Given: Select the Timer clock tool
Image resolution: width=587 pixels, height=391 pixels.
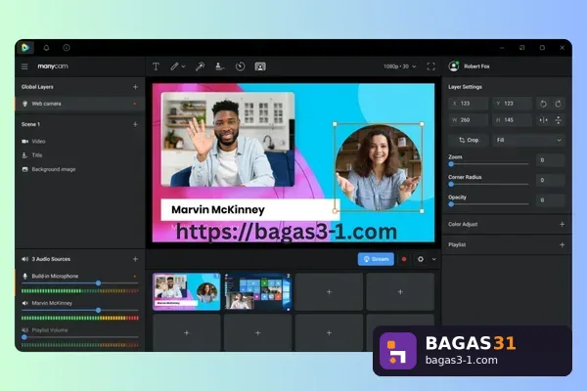Looking at the screenshot, I should pos(240,66).
